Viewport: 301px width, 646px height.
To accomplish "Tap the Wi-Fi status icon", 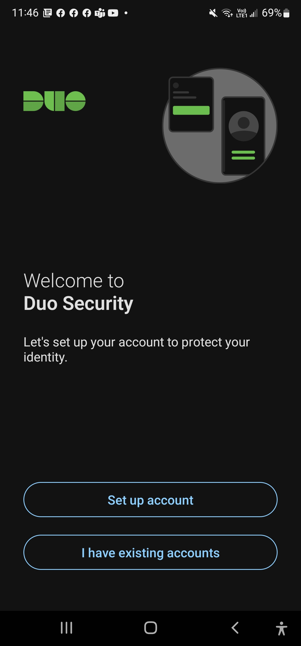I will [227, 13].
